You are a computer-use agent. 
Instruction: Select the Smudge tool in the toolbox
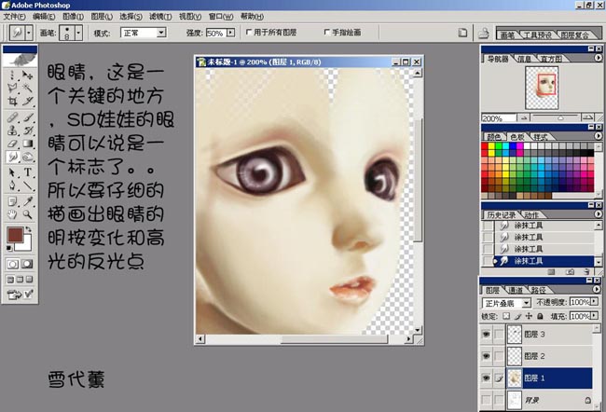tap(13, 158)
